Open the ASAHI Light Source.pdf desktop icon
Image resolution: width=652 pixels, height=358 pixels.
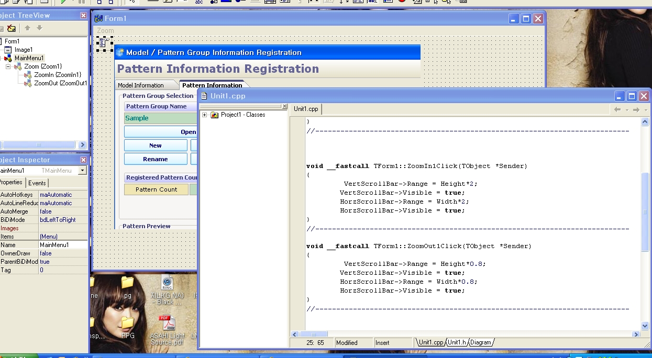click(x=167, y=325)
